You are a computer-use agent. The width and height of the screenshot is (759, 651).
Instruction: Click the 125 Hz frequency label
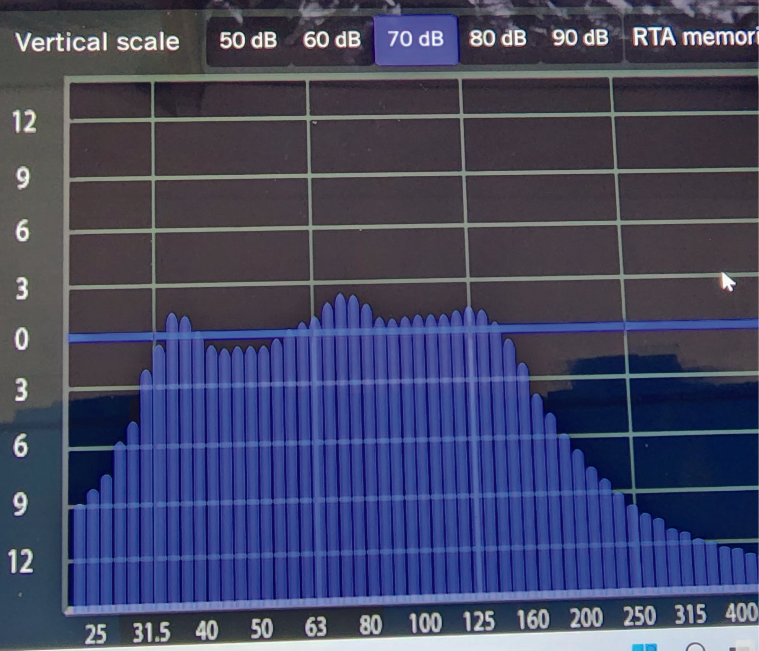click(479, 621)
